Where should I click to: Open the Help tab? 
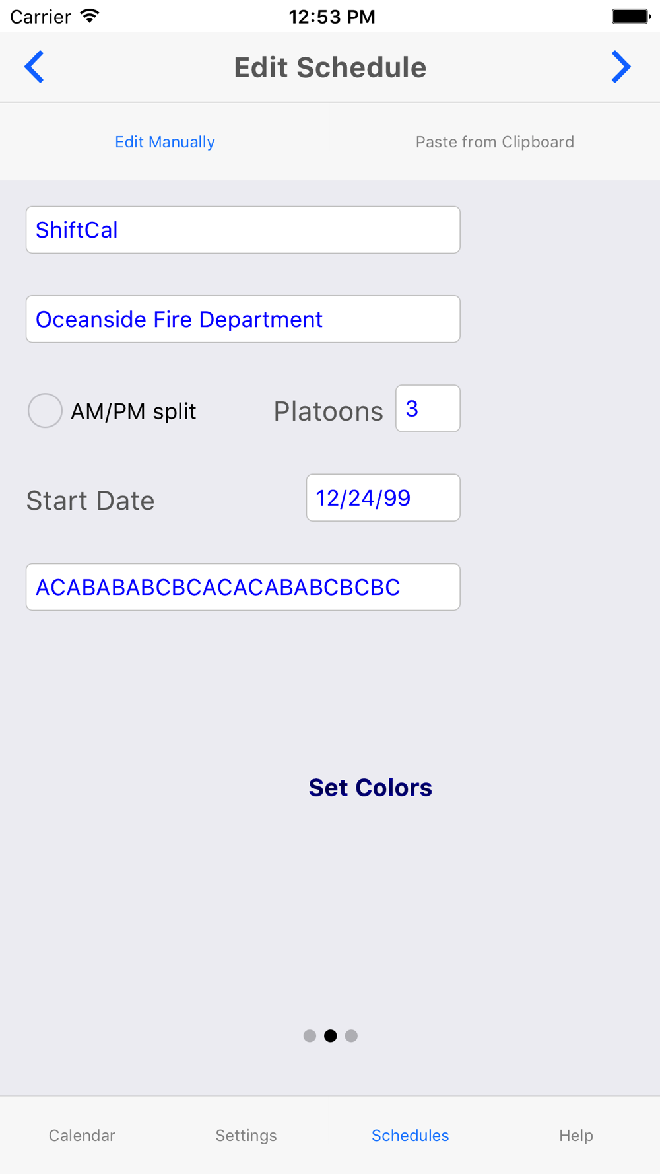tap(576, 1135)
